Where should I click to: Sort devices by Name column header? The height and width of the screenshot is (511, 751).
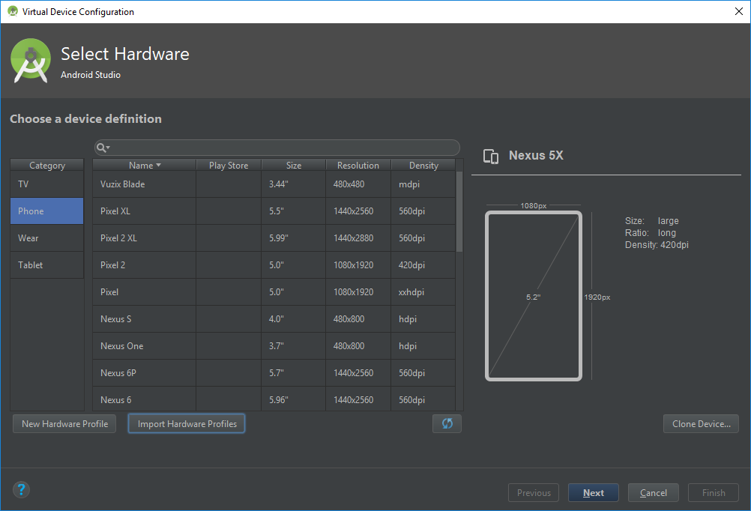tap(145, 166)
